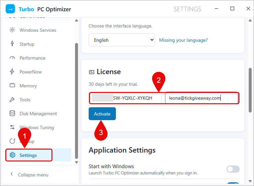Minimize the Turbo PC Optimizer window

coord(216,9)
